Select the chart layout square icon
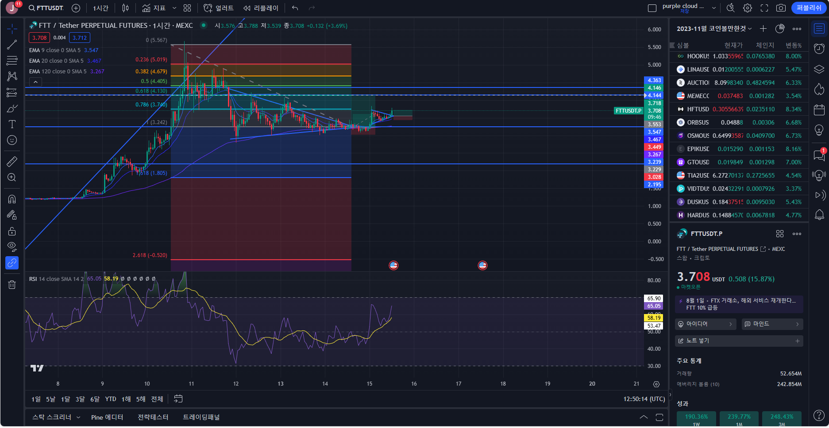 coord(652,8)
